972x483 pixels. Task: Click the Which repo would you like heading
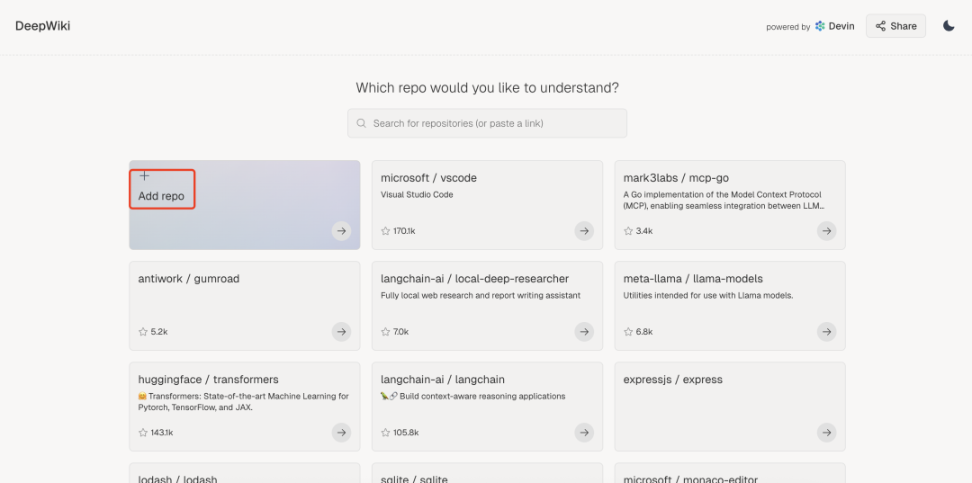[x=487, y=88]
